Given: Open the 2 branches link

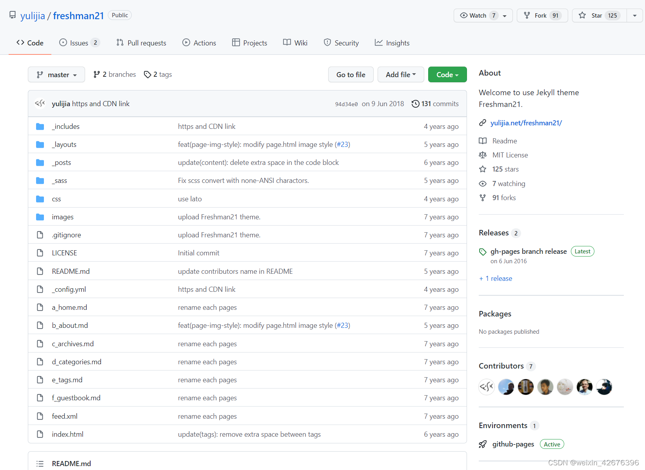Looking at the screenshot, I should click(114, 74).
